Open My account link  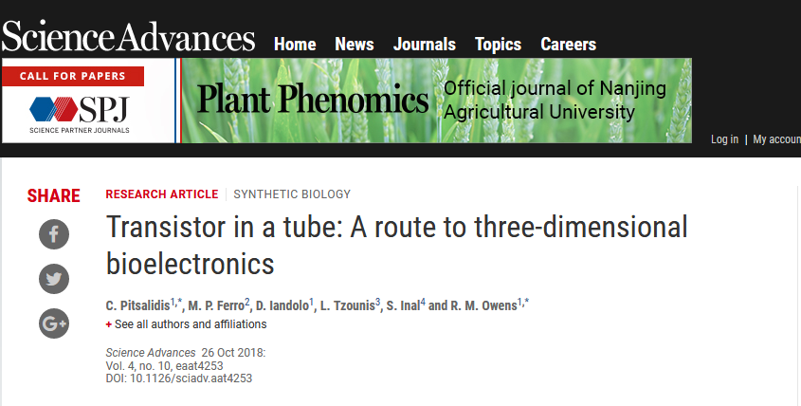(776, 139)
